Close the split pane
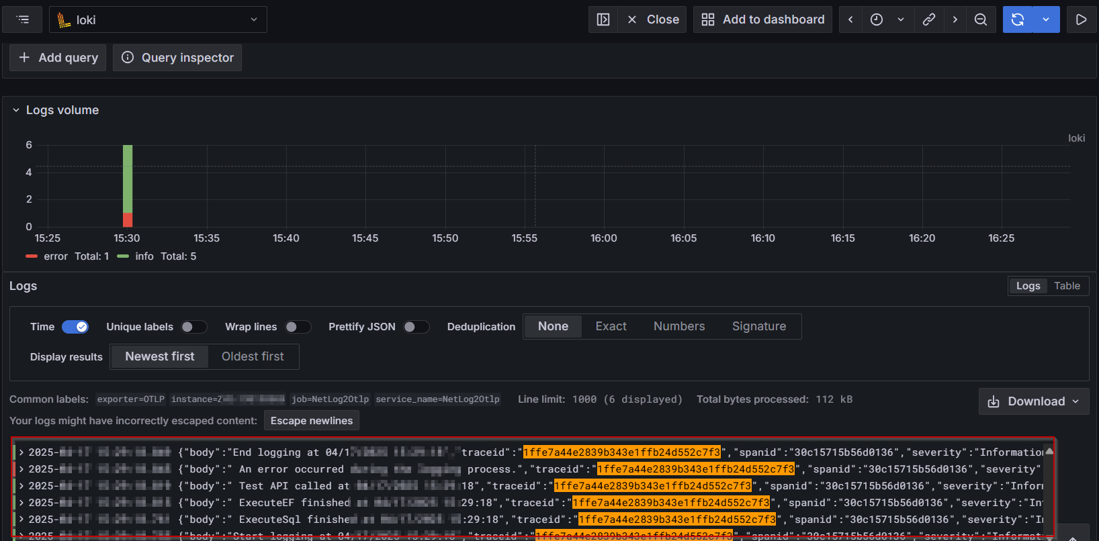Viewport: 1099px width, 541px height. pos(654,19)
